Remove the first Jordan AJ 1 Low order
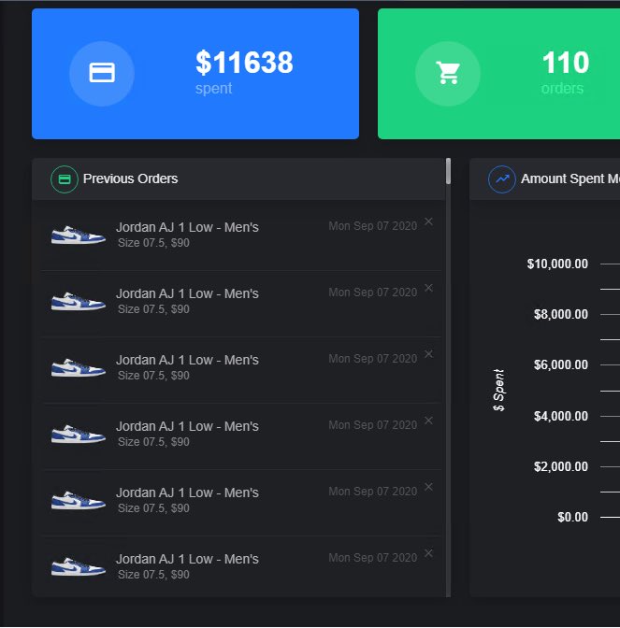The width and height of the screenshot is (620, 628). 428,221
